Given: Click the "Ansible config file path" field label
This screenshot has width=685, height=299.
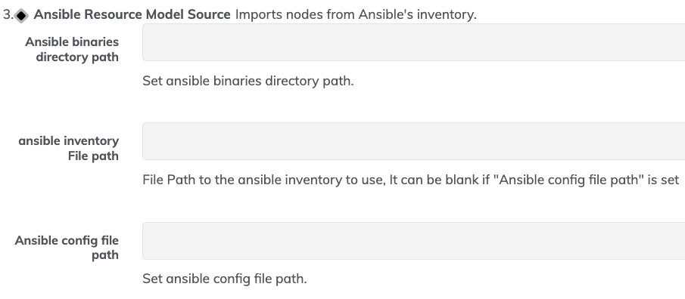Looking at the screenshot, I should pyautogui.click(x=67, y=248).
